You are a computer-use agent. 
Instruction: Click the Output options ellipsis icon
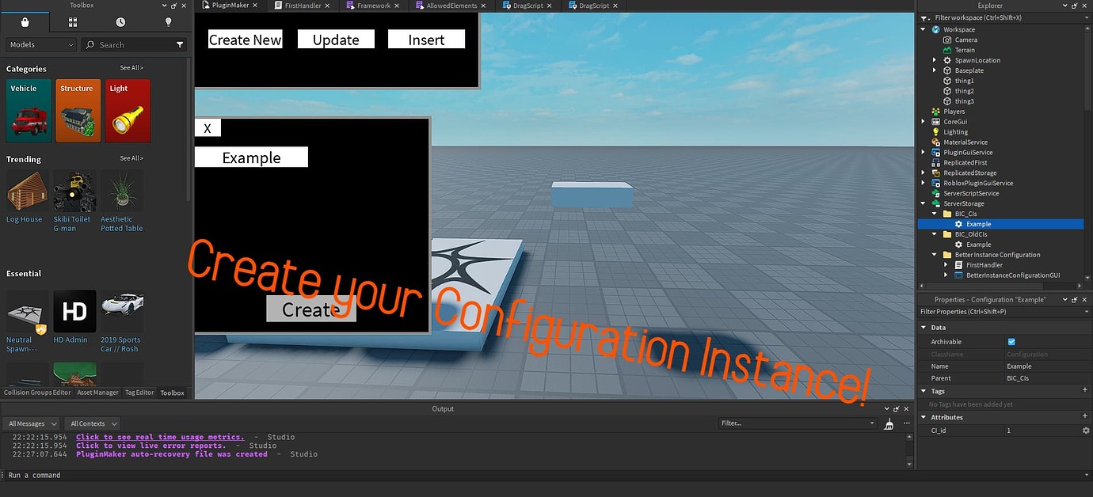click(x=906, y=423)
